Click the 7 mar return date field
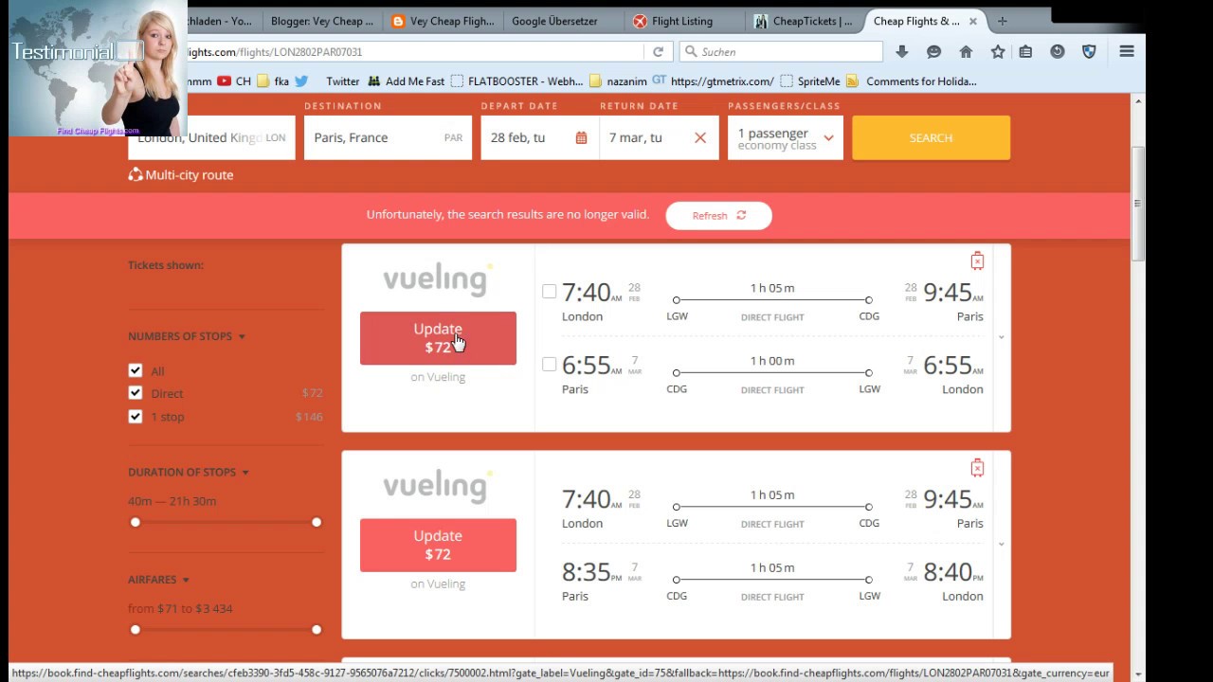Image resolution: width=1213 pixels, height=682 pixels. 659,138
